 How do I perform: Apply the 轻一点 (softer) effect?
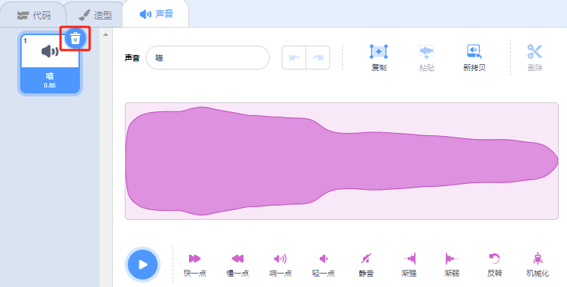click(x=323, y=259)
